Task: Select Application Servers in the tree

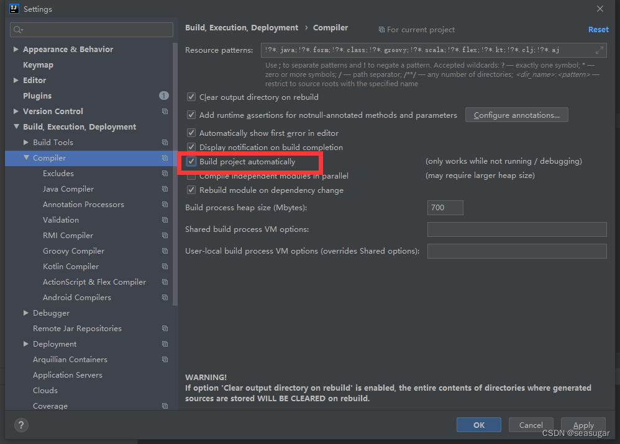Action: click(68, 375)
